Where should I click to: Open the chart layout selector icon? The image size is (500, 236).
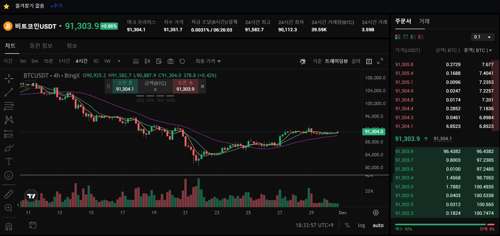369,61
